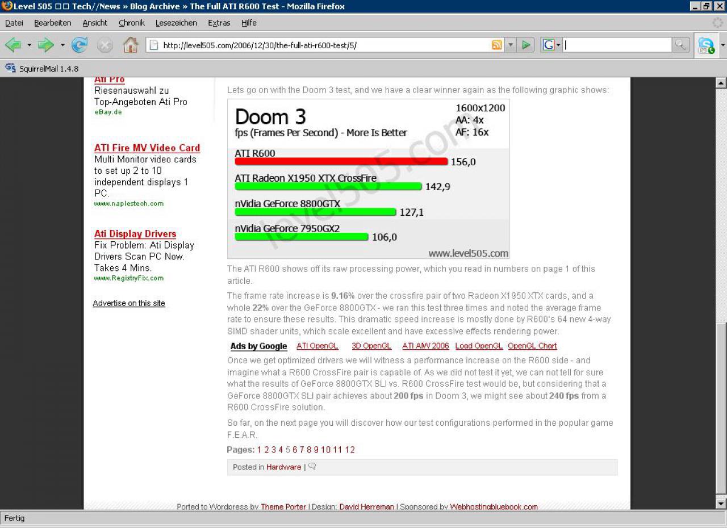Open the Webhostingbluebook.com footer link
The width and height of the screenshot is (727, 528).
coord(494,506)
